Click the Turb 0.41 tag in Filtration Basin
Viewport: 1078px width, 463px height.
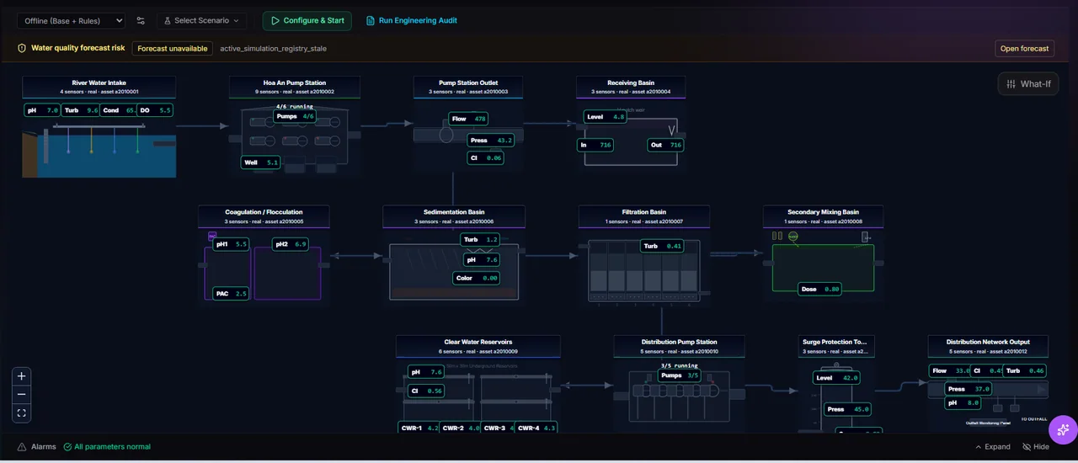click(x=662, y=246)
